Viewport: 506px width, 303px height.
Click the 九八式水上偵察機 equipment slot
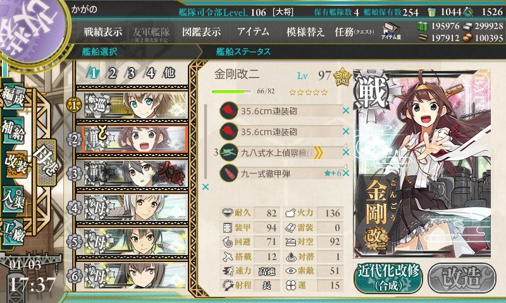(281, 153)
